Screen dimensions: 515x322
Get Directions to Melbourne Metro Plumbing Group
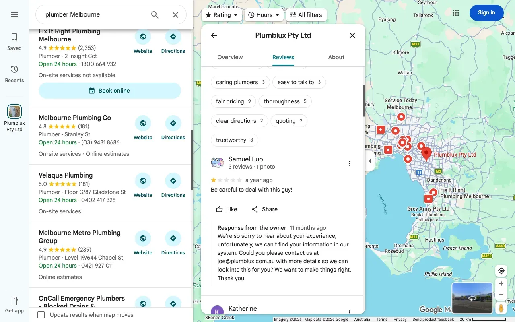173,243
